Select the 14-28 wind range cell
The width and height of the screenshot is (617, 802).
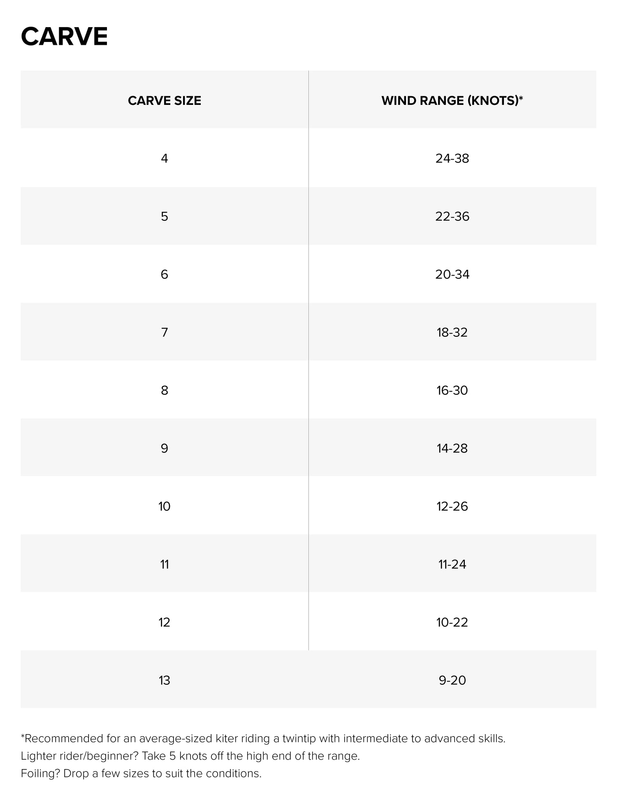452,448
